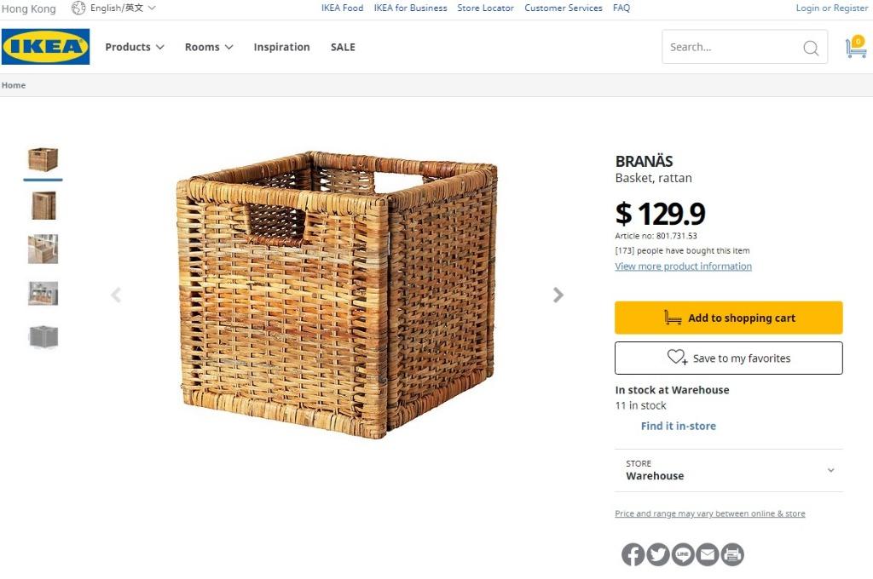Viewport: 873px width, 579px height.
Task: Share the basket via Twitter
Action: coord(657,553)
